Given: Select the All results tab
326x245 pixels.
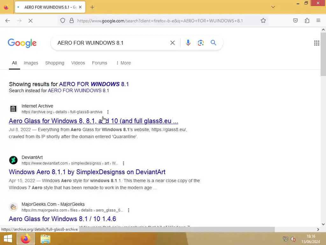Looking at the screenshot, I should tap(14, 63).
